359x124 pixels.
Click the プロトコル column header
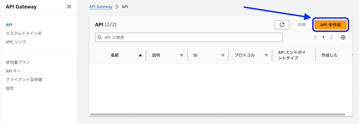(245, 55)
